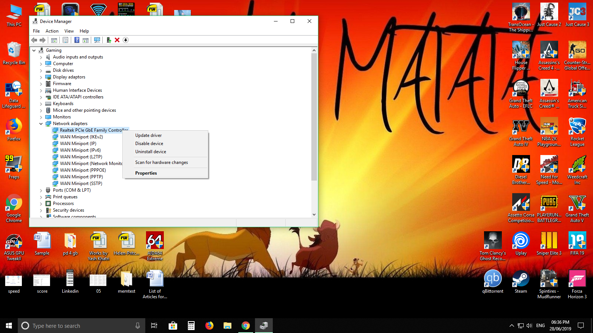593x333 pixels.
Task: Click the red X Uninstall device toolbar icon
Action: coord(117,40)
